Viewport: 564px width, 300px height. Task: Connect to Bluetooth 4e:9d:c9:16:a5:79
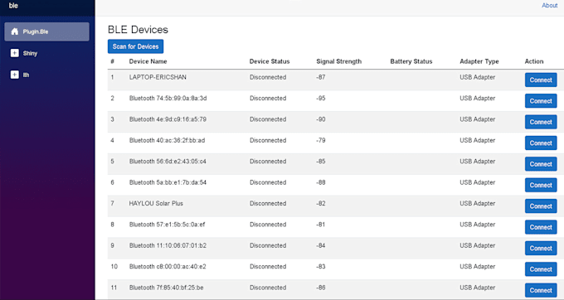point(541,122)
